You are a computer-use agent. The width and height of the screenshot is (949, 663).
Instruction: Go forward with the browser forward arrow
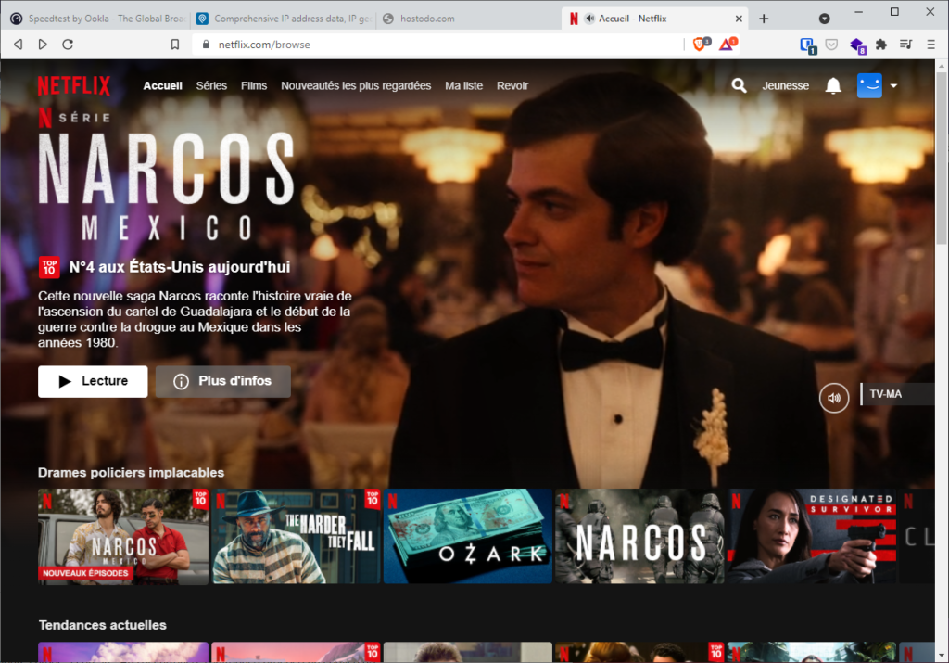(43, 45)
